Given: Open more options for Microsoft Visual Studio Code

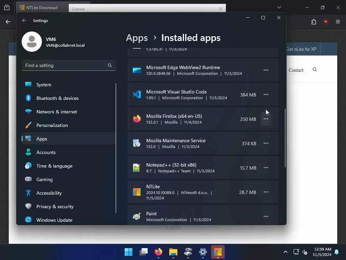Looking at the screenshot, I should 266,94.
